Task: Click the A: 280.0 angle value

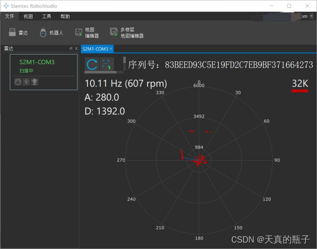Action: pyautogui.click(x=102, y=97)
